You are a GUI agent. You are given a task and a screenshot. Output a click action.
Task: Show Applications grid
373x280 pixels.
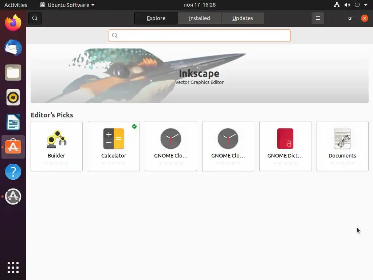(x=13, y=268)
